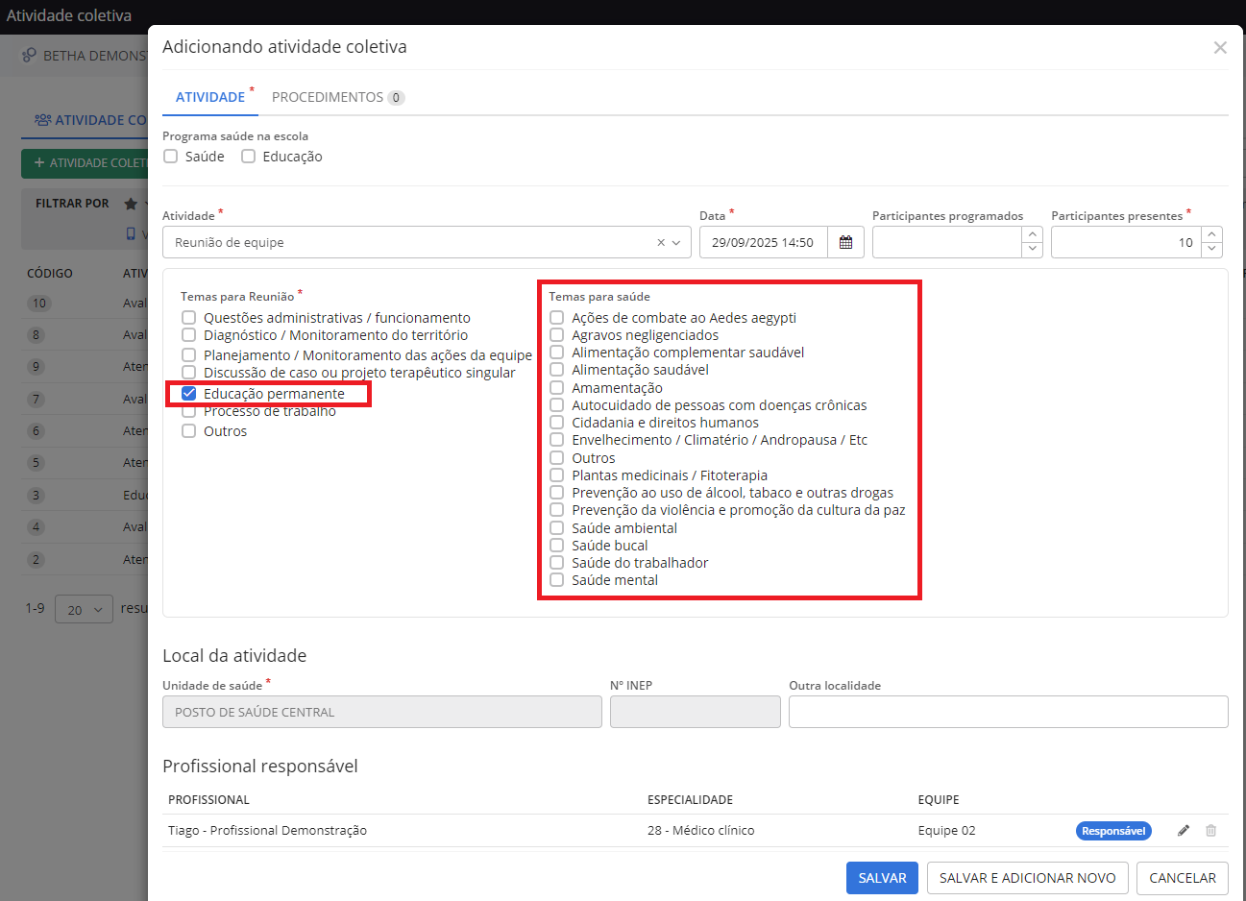This screenshot has height=901, width=1246.
Task: Check the Saúde mental checkbox
Action: tap(557, 580)
